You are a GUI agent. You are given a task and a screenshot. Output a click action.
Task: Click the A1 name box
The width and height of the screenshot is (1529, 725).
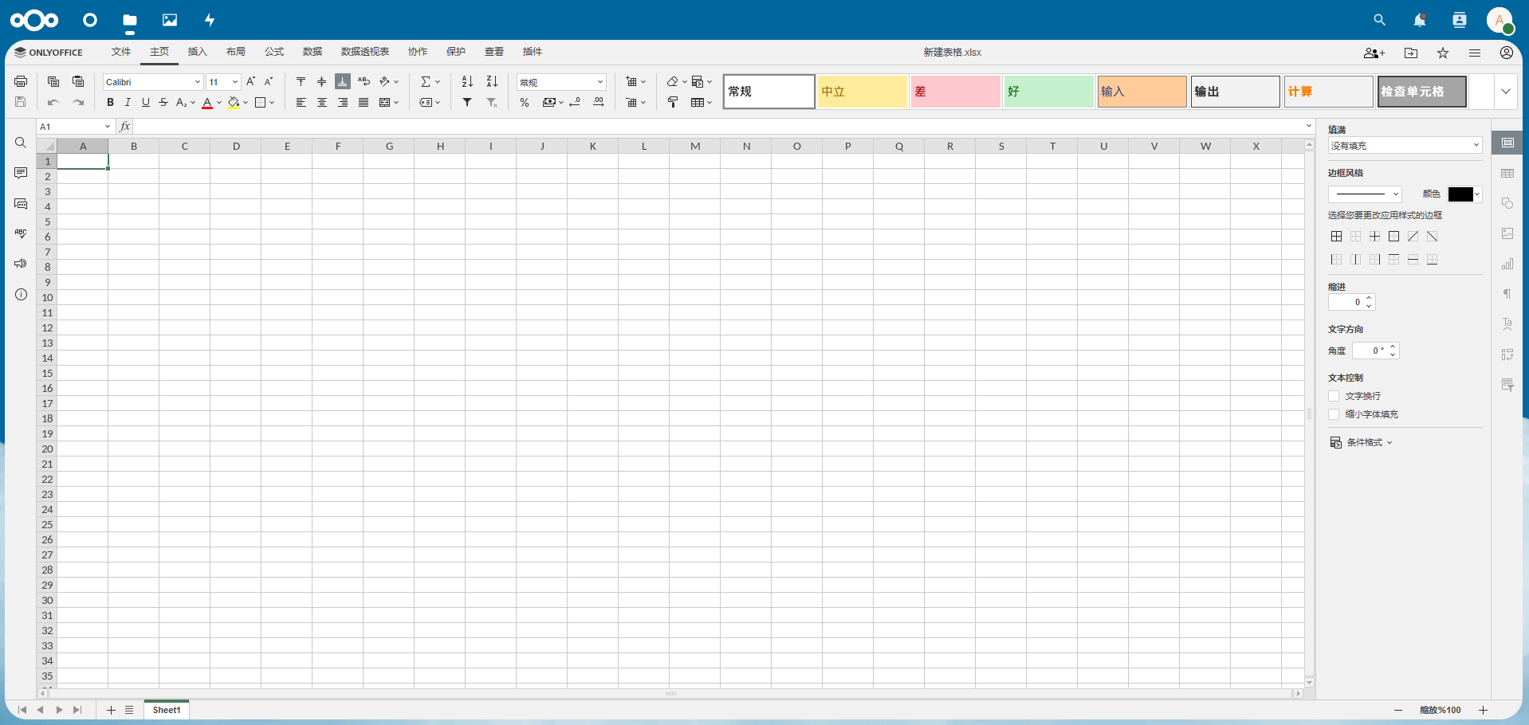click(x=70, y=127)
